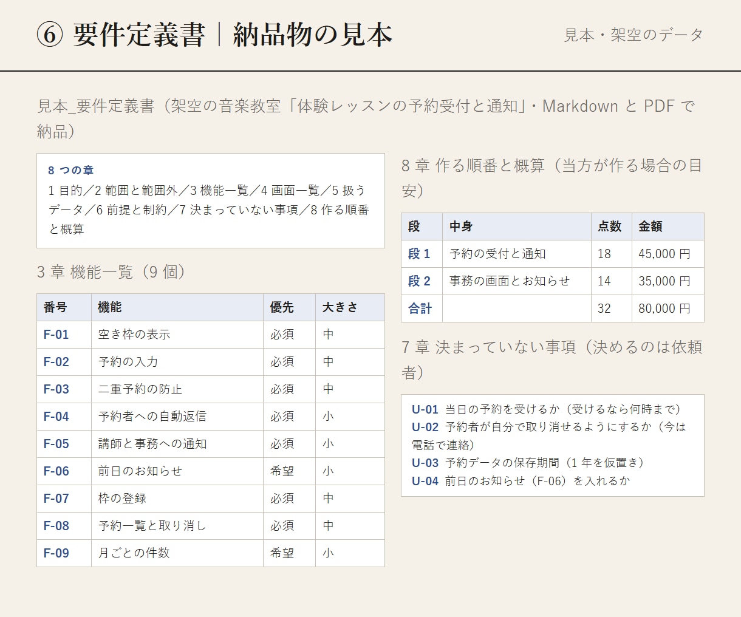Image resolution: width=741 pixels, height=617 pixels.
Task: Select the 8 つの章 heading
Action: (70, 171)
